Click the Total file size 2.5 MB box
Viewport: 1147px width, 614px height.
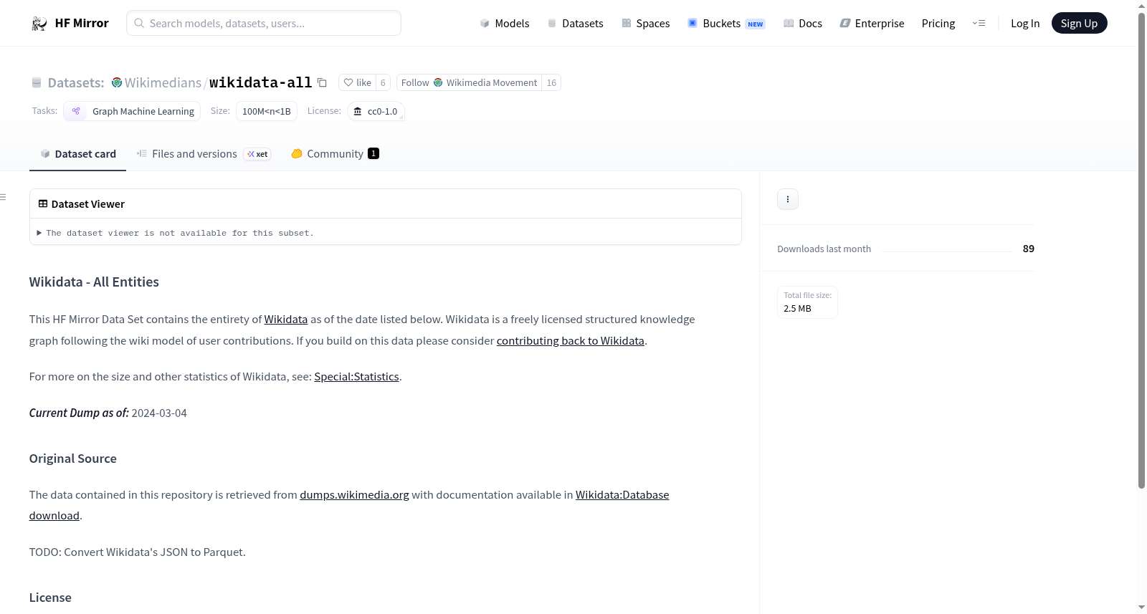(808, 302)
